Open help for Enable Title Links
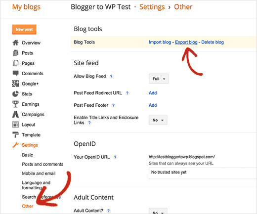257x214 pixels. (89, 123)
